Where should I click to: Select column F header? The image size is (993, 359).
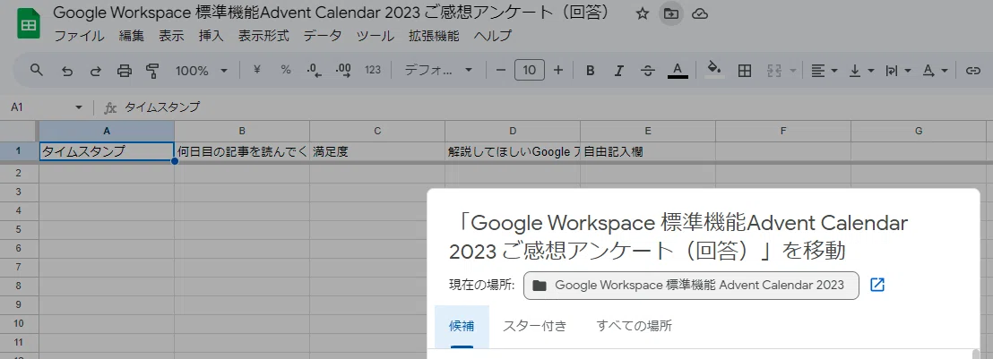782,131
